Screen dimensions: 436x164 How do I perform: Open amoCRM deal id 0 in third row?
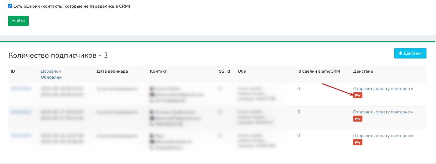tap(299, 136)
